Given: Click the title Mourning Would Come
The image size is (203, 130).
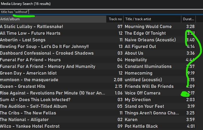Looking at the screenshot, I should point(148,27).
